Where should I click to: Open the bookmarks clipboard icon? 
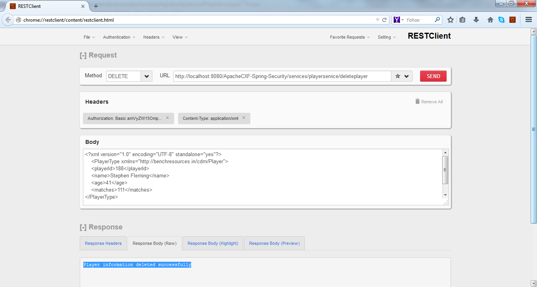click(x=462, y=19)
